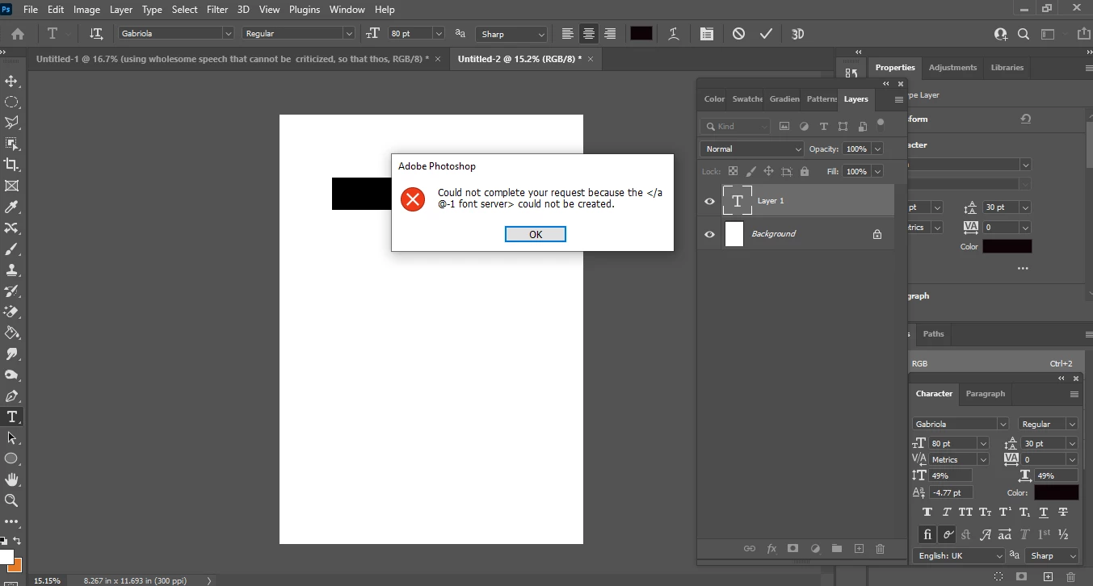The image size is (1093, 586).
Task: Click Color swatch in Character panel
Action: pos(1057,492)
